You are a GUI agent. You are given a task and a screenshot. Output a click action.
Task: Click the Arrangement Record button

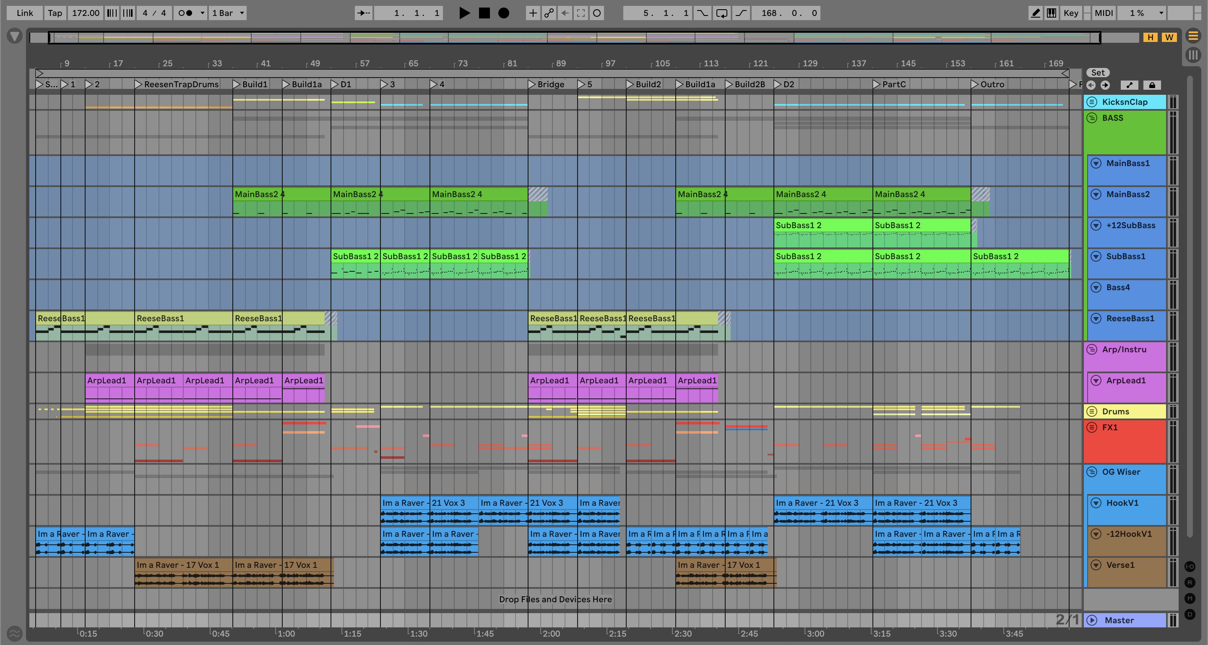coord(503,13)
